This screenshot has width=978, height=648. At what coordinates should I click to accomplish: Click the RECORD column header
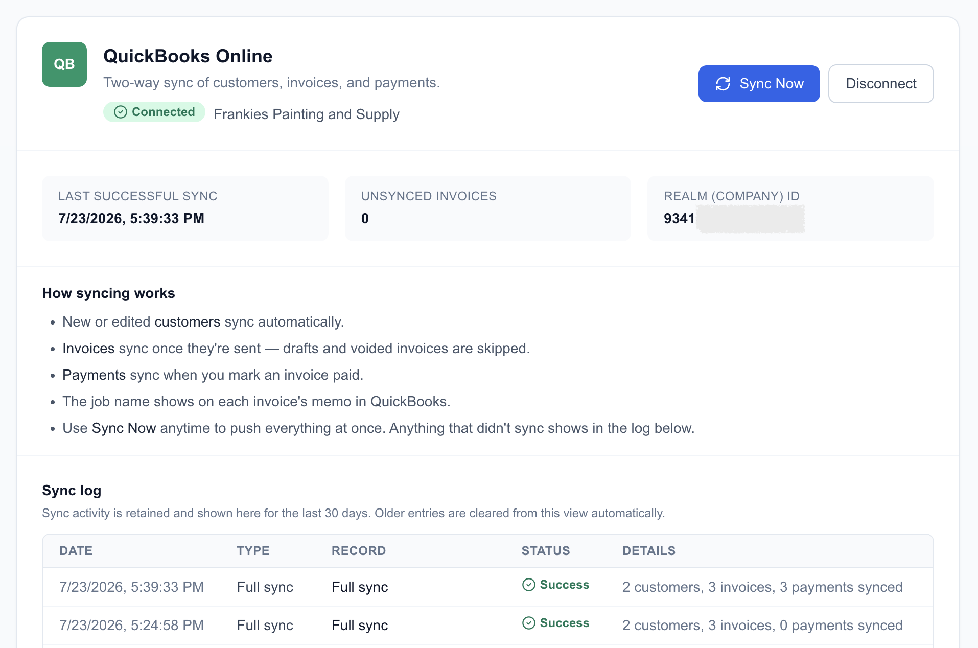359,551
